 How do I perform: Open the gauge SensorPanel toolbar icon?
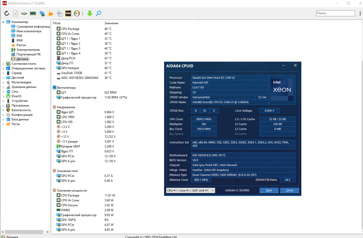point(77,13)
